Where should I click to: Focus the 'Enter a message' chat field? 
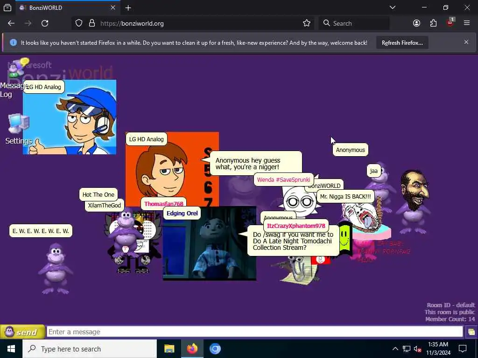[254, 332]
